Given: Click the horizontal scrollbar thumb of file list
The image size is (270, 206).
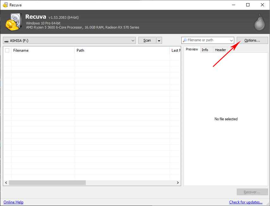Looking at the screenshot, I should (x=47, y=183).
